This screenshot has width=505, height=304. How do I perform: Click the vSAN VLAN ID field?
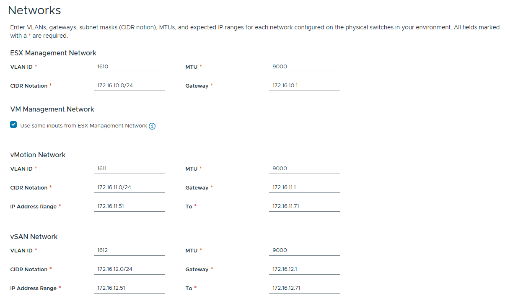[129, 250]
